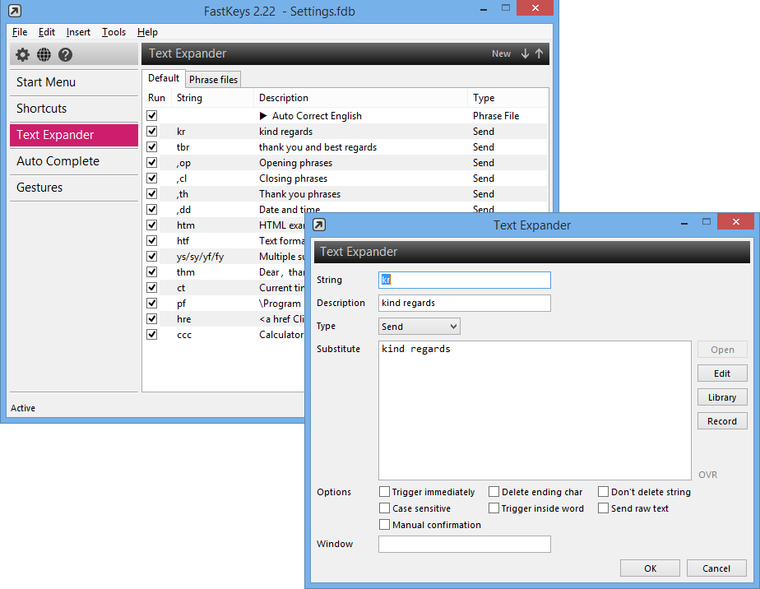The image size is (760, 589).
Task: Select the ys/sy/yf/fy string row
Action: (225, 257)
